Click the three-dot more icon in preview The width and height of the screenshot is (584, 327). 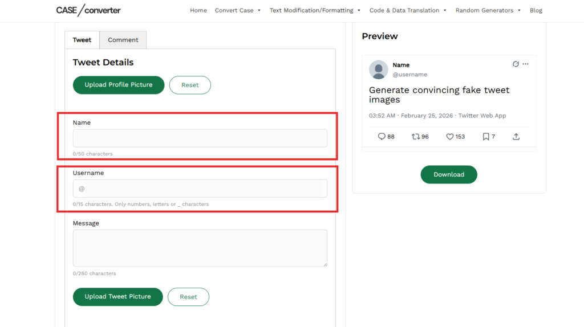click(525, 64)
